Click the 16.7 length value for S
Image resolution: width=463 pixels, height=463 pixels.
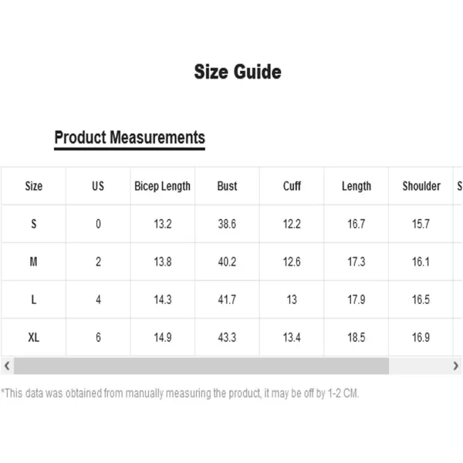click(x=357, y=224)
